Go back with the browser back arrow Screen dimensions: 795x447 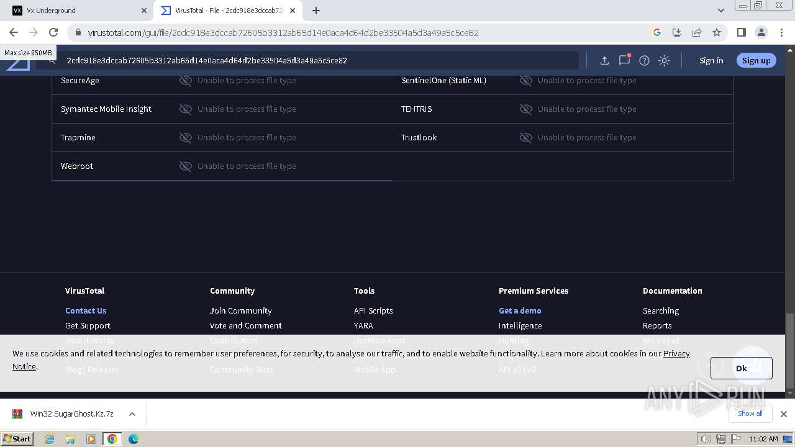click(x=14, y=32)
